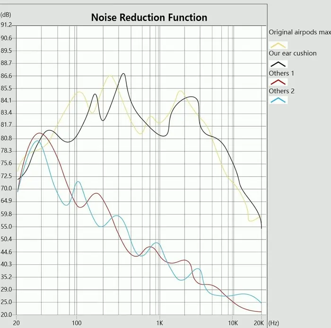The height and width of the screenshot is (328, 331).
Task: Click the 10K tick label on frequency axis
Action: pyautogui.click(x=233, y=323)
